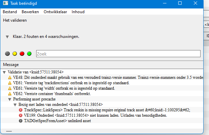Image resolution: width=209 pixels, height=135 pixels.
Task: Click warning icon of VE48 row
Action: 10,77
